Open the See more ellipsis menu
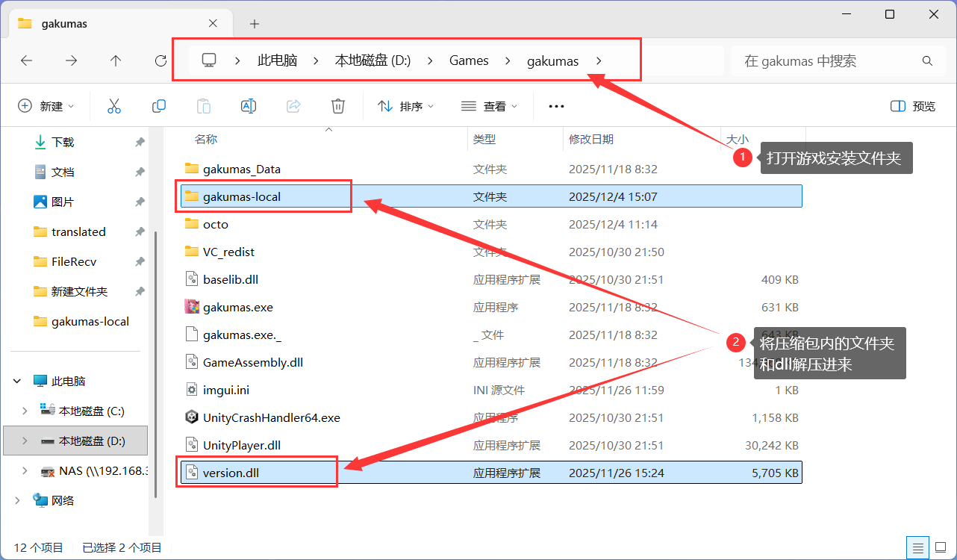 (556, 106)
